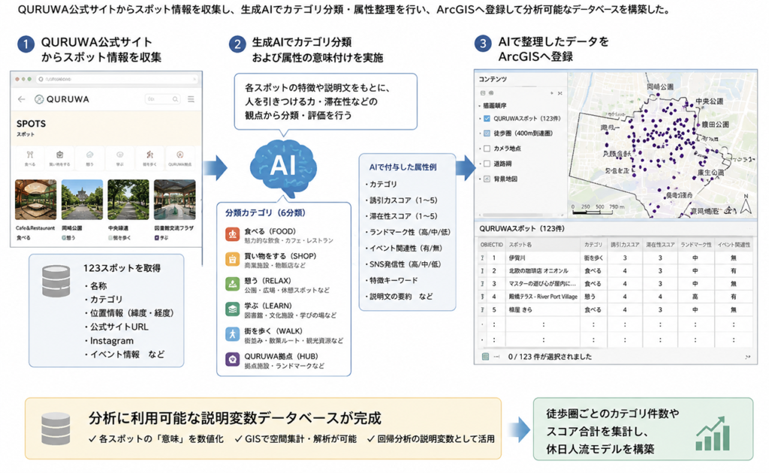Expand the 徒歩圏 layer tree arrow

tap(480, 134)
